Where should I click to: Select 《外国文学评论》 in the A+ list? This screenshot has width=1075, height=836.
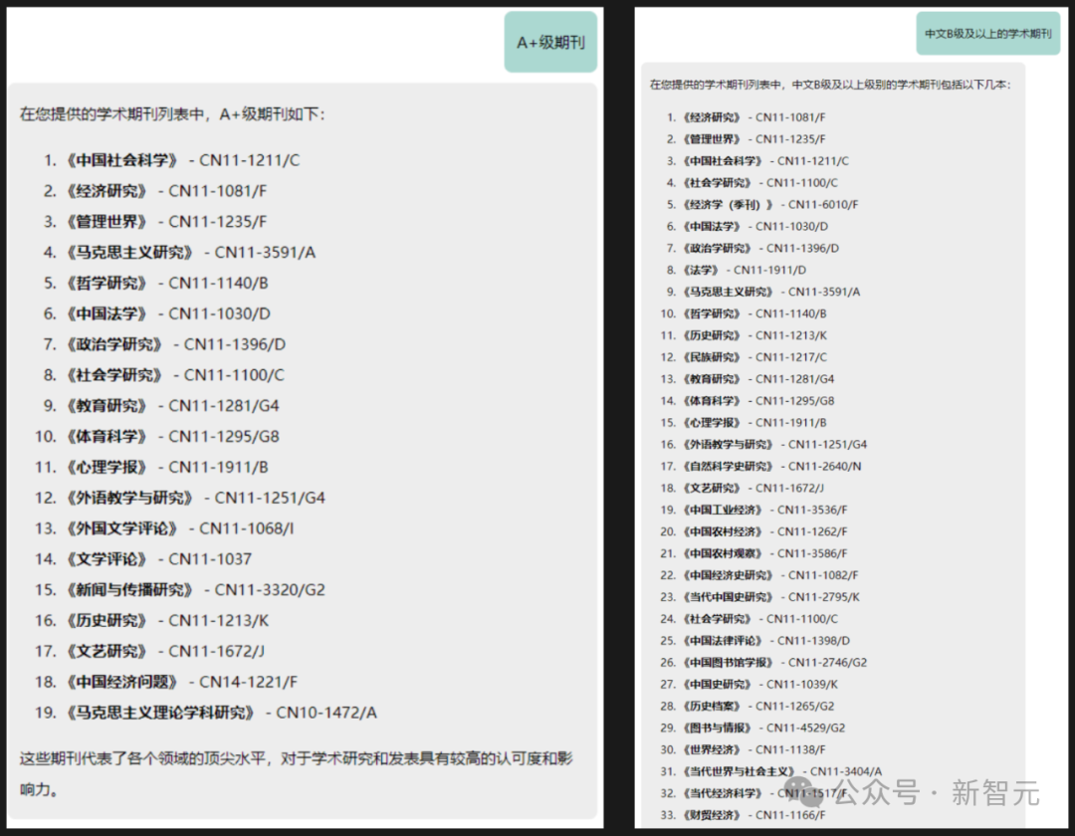click(x=121, y=528)
